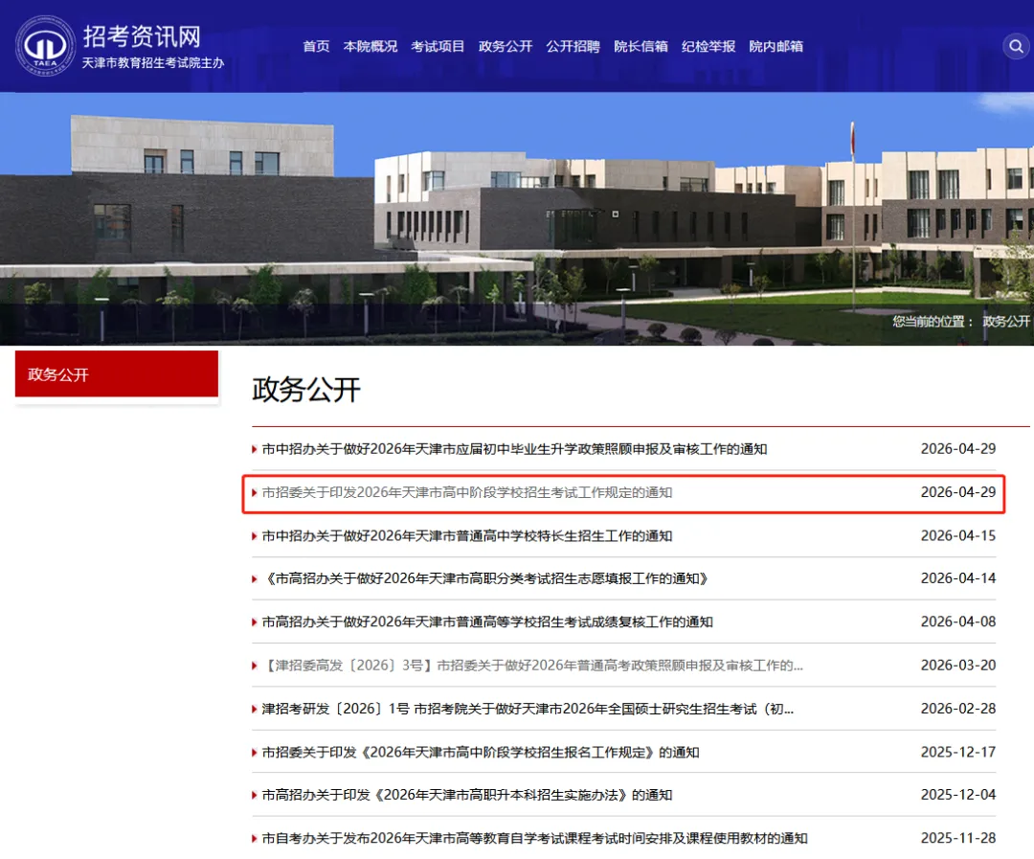Viewport: 1034px width, 859px height.
Task: Open the 考试项目 navigation item
Action: coord(438,45)
